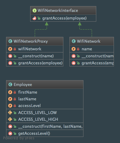Viewport: 120px width, 143px height.
Task: Click the field icon beside lastName
Action: (10, 99)
